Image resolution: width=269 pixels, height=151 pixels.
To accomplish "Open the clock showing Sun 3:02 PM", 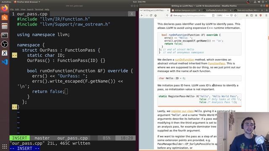I will click(x=139, y=2).
